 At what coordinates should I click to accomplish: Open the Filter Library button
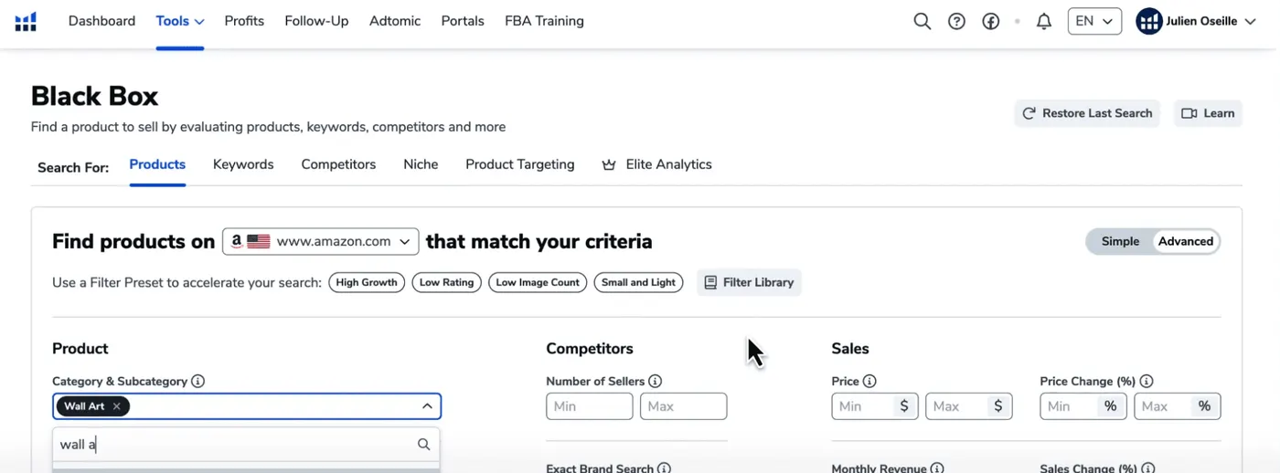point(749,283)
